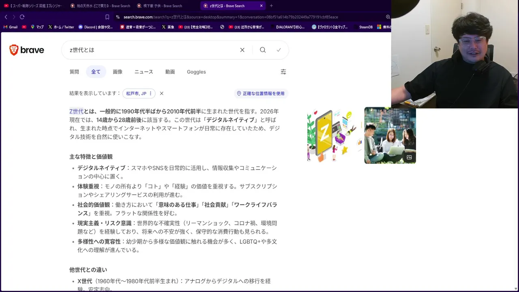Switch to the Goggles tab
The height and width of the screenshot is (292, 519).
196,72
